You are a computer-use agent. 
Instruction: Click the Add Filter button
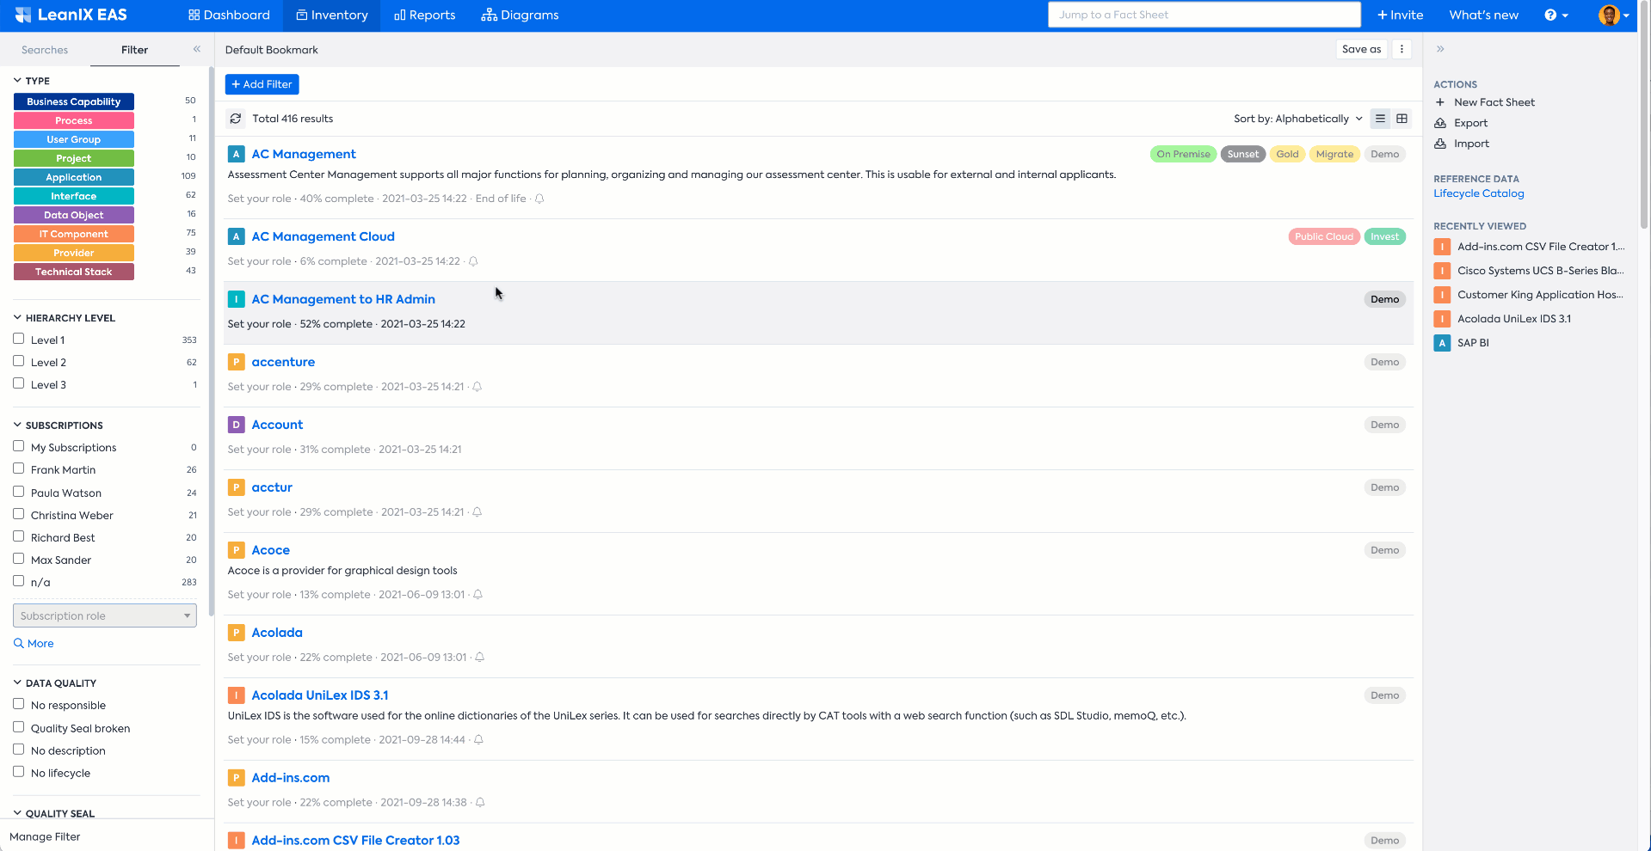point(262,84)
